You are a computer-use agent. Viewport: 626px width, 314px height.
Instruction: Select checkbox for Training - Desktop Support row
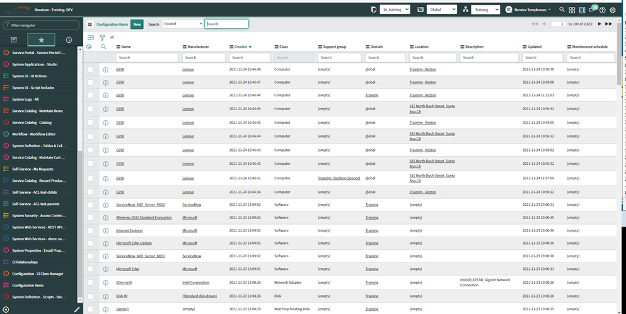(x=90, y=178)
